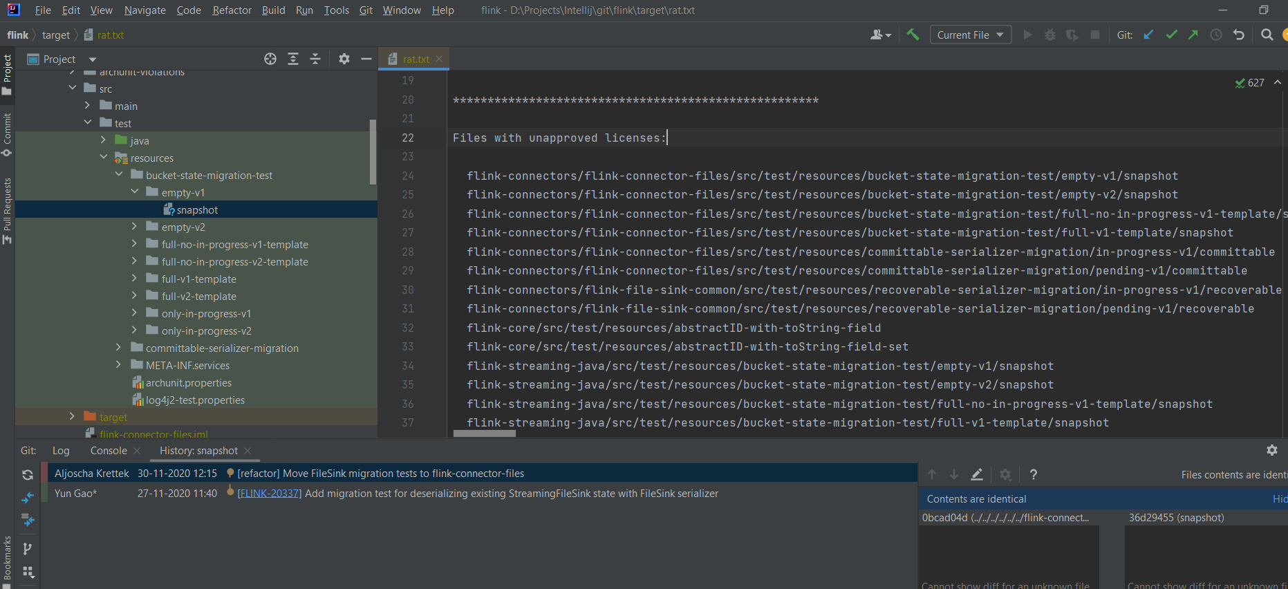Open the FLINK-20337 issue link

pyautogui.click(x=270, y=493)
